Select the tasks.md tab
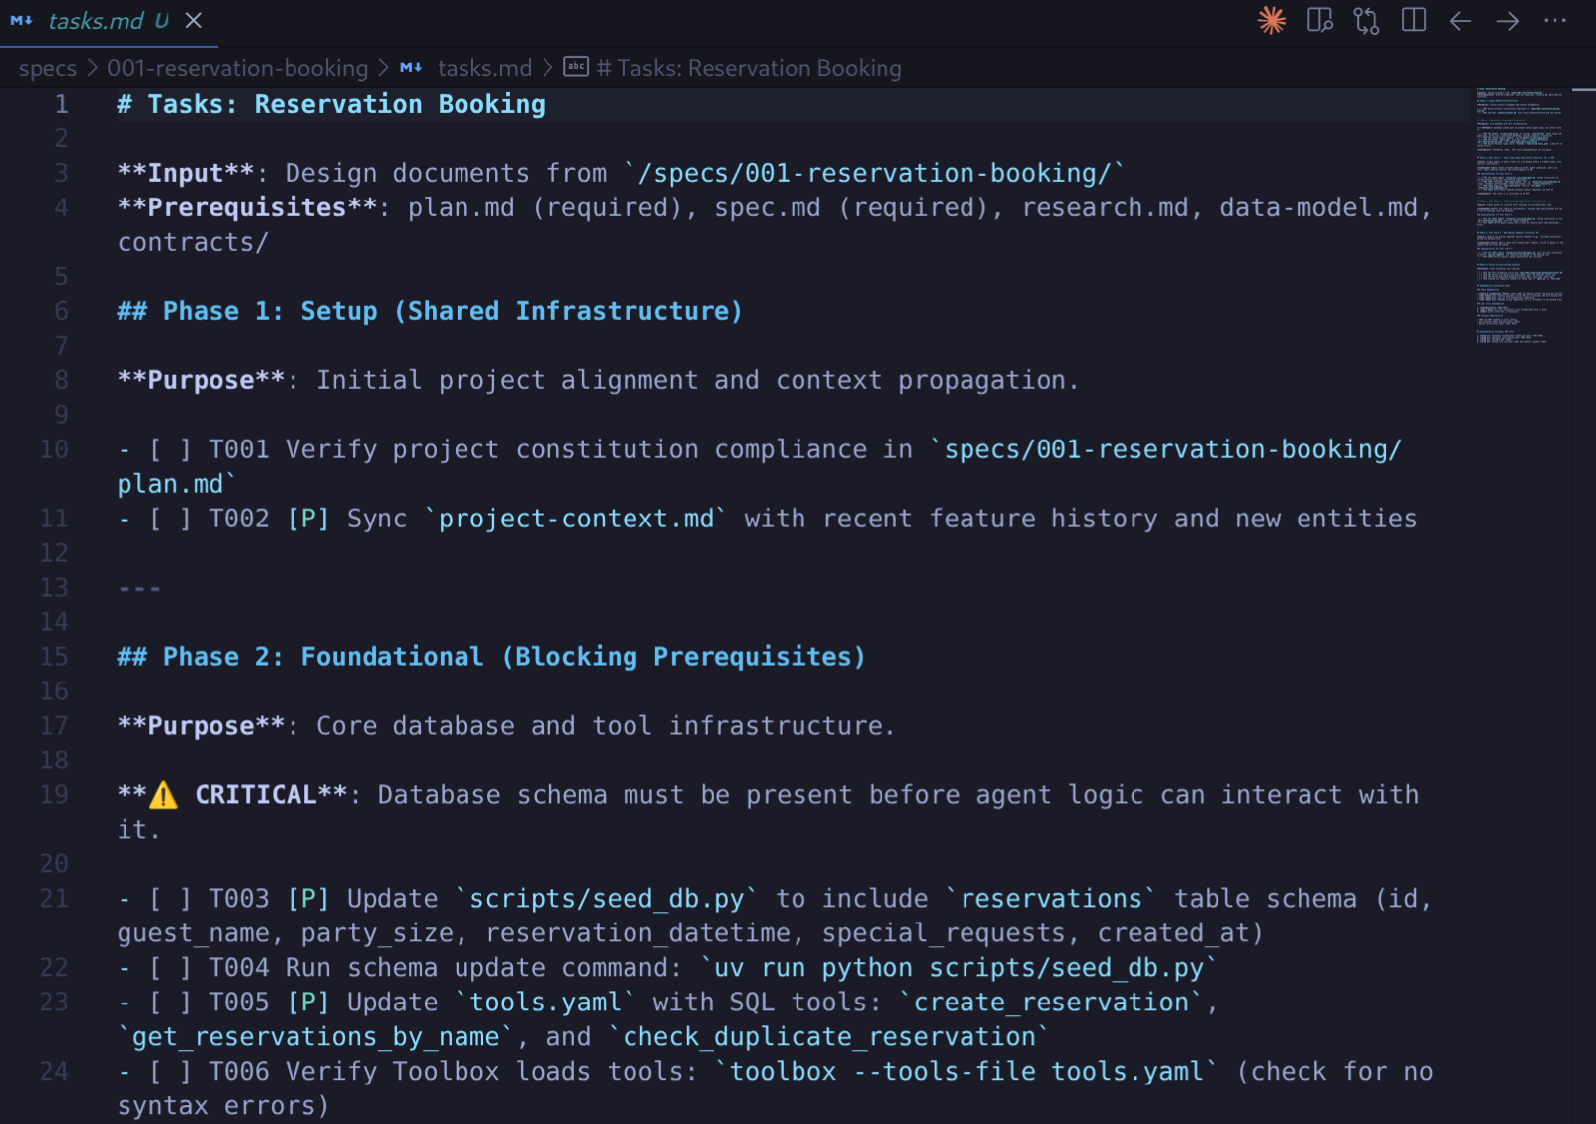Screen dimensions: 1596x1124 coord(96,21)
